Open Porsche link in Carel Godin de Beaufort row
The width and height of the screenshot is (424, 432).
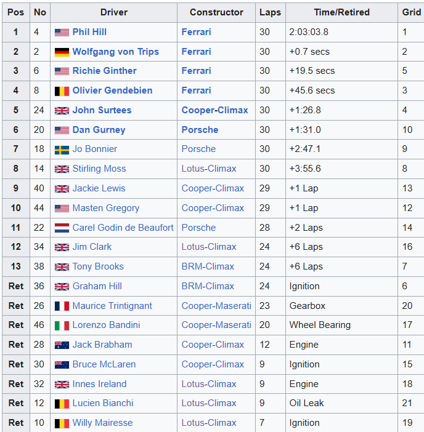198,228
